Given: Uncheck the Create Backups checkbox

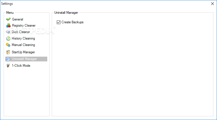Looking at the screenshot, I should click(x=58, y=22).
